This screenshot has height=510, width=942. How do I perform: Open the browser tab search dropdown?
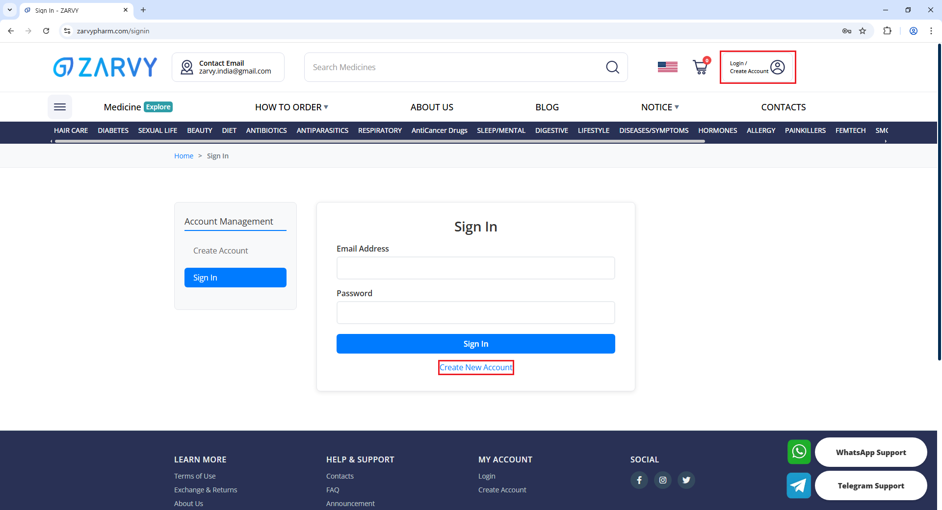point(10,10)
